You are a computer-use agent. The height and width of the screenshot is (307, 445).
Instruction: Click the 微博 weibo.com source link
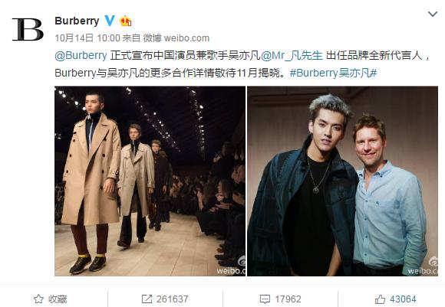[x=176, y=38]
